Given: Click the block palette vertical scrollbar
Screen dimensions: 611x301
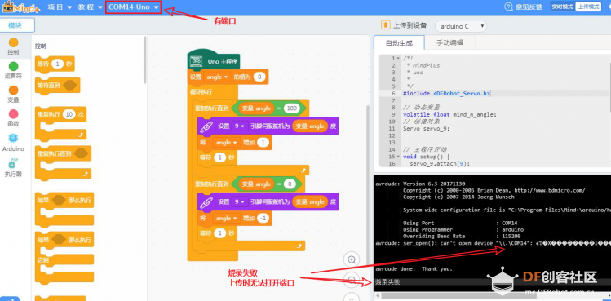Looking at the screenshot, I should pos(145,60).
